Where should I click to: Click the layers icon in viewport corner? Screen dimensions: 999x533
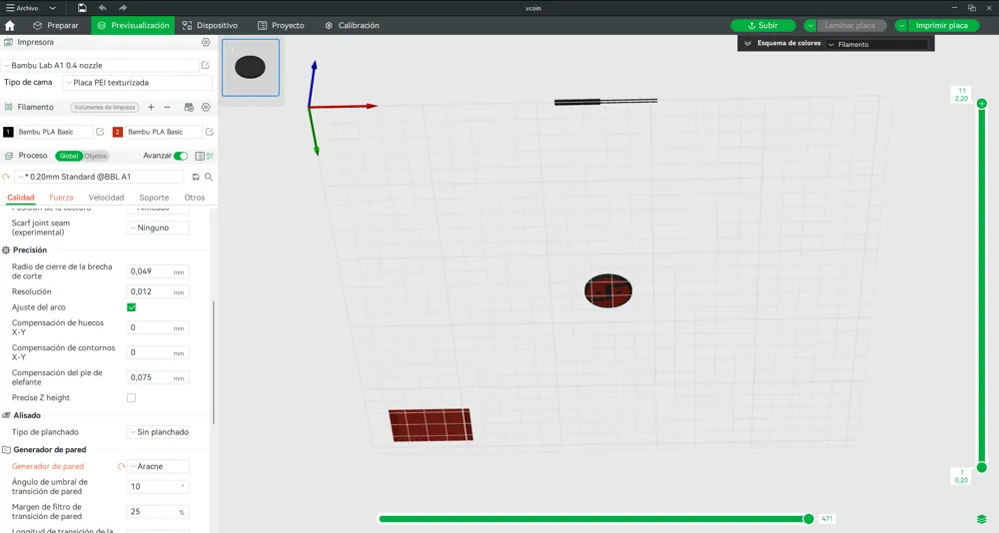click(981, 519)
